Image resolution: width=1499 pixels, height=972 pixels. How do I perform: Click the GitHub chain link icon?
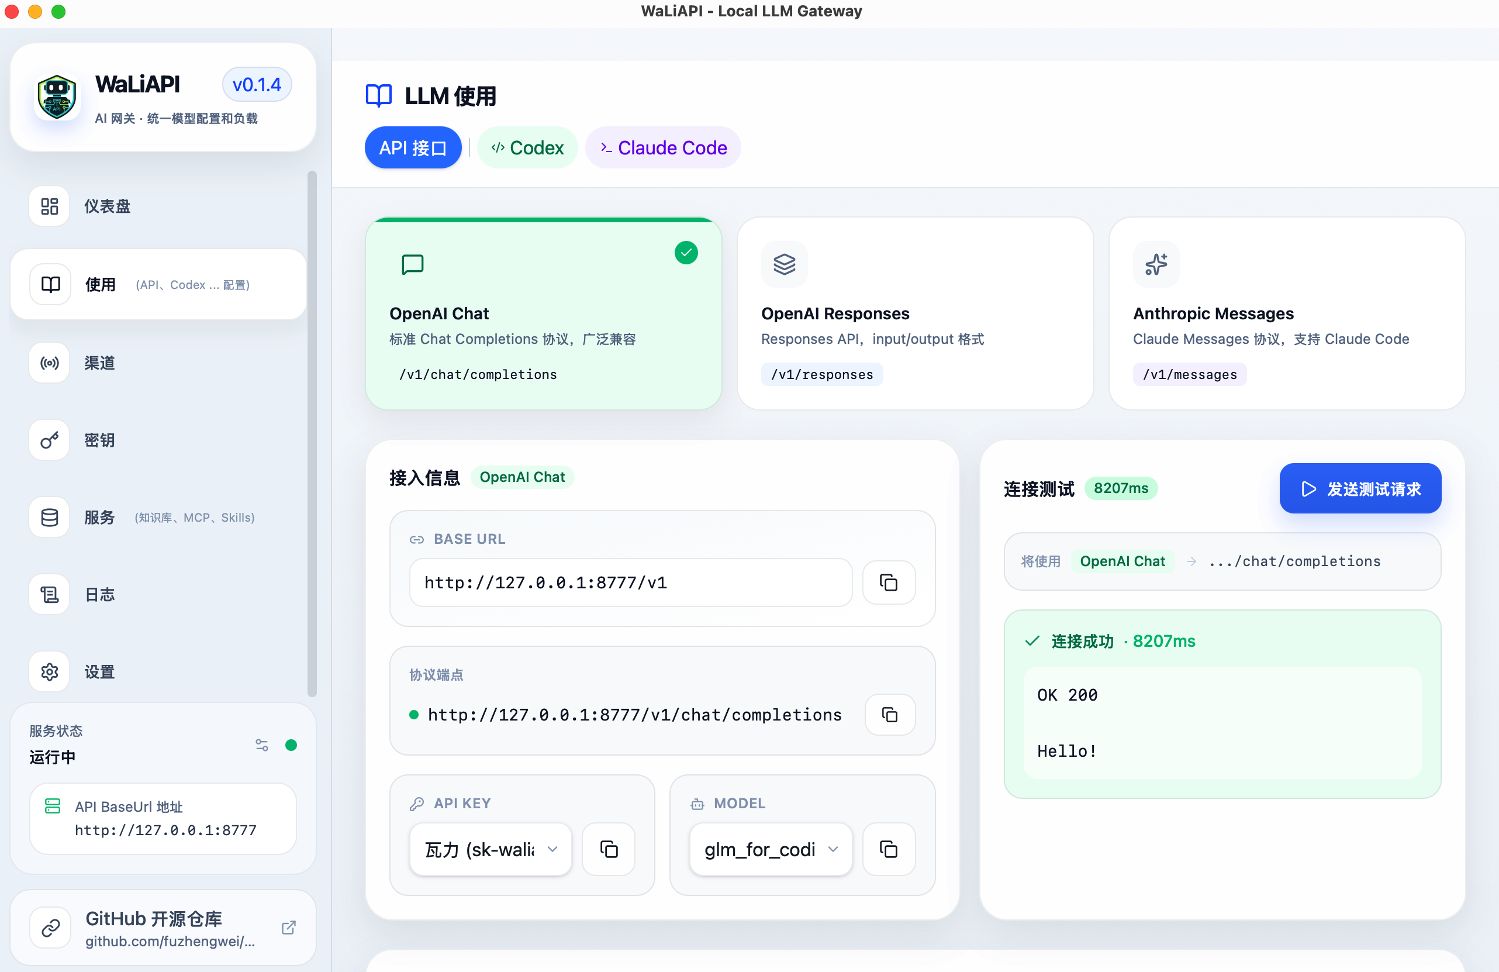[x=51, y=928]
